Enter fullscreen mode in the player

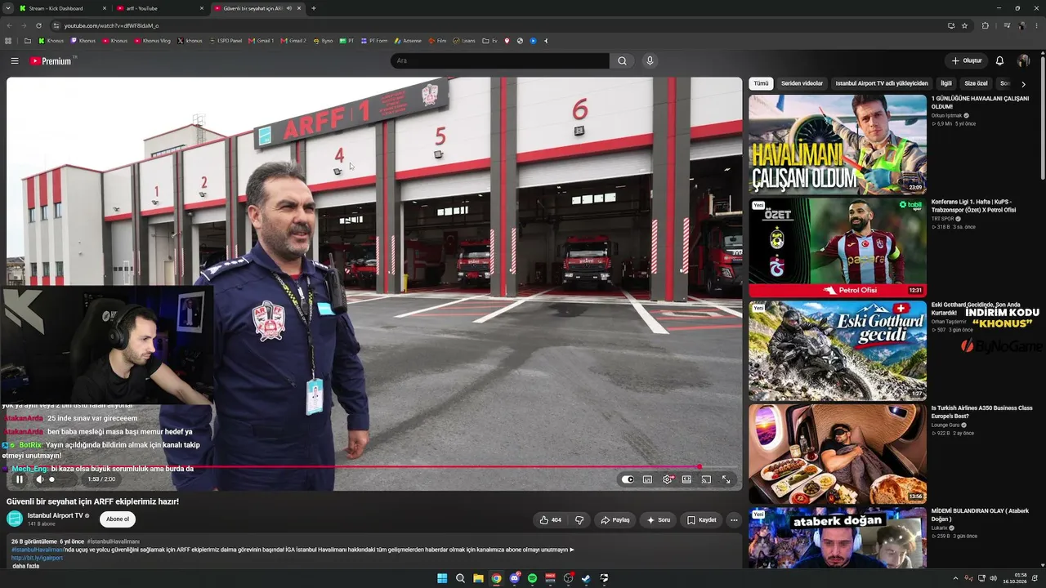click(x=726, y=479)
